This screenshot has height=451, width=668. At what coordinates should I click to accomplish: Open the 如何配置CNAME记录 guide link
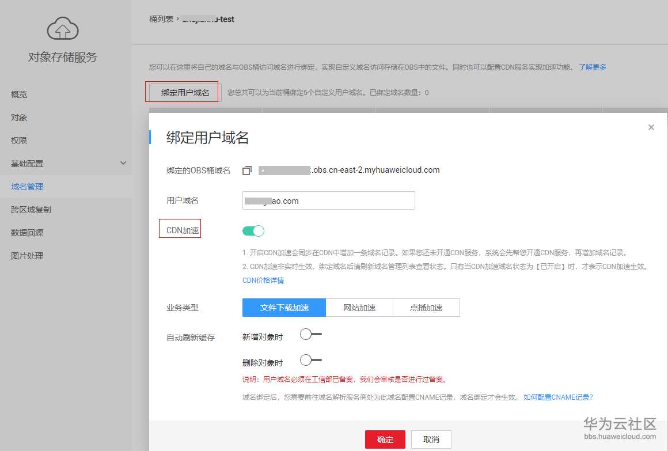[557, 397]
